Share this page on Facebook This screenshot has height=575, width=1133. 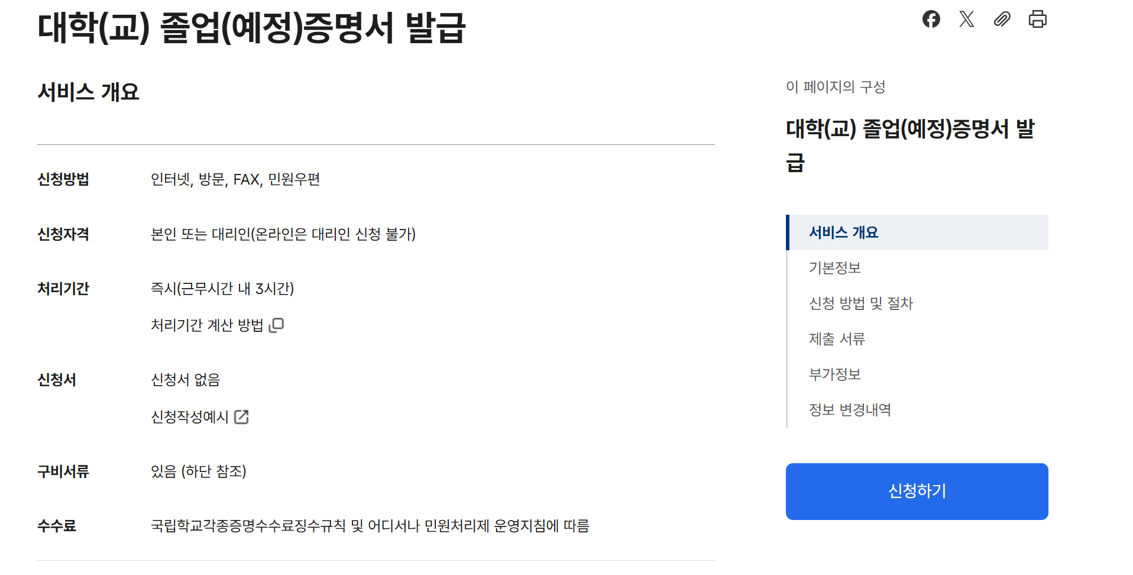(933, 20)
